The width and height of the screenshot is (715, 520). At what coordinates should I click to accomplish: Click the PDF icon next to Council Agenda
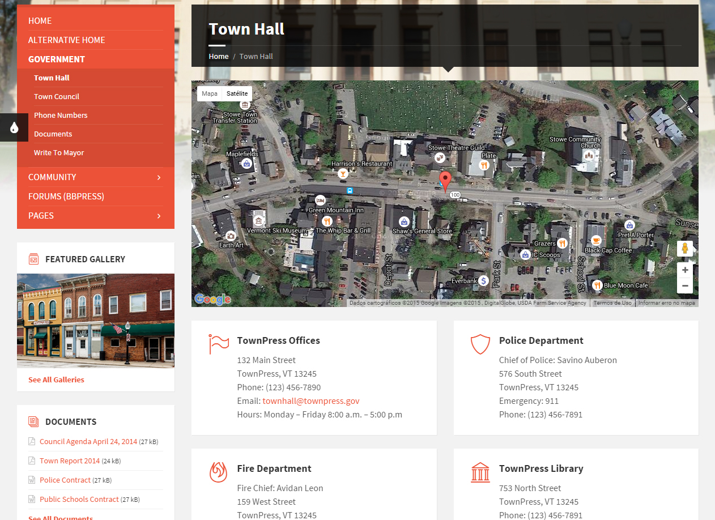31,441
